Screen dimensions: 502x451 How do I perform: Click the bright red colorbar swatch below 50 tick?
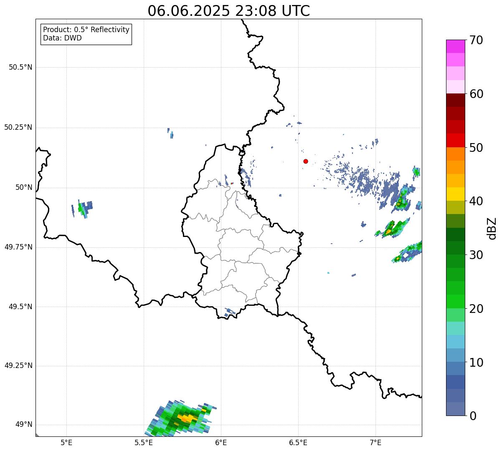point(456,141)
